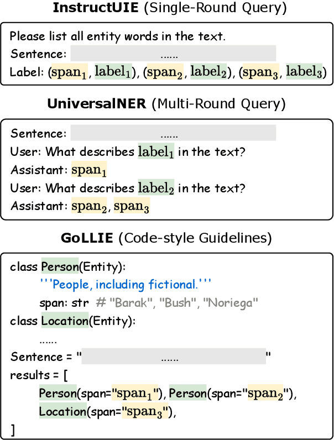This screenshot has width=334, height=440.
Task: Click yellow span3 in the last Assistant answer
Action: (132, 207)
